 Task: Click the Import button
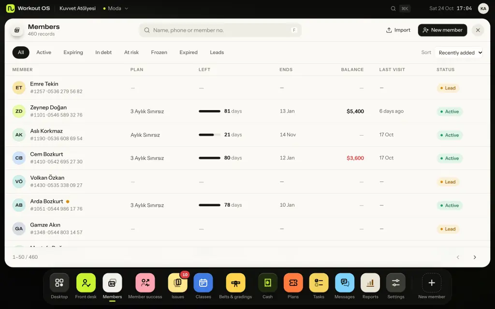(398, 30)
